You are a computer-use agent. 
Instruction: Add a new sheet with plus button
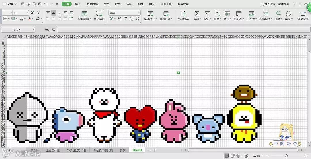pyautogui.click(x=155, y=150)
